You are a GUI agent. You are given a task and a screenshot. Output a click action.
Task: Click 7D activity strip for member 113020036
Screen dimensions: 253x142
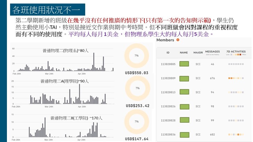[236, 134]
